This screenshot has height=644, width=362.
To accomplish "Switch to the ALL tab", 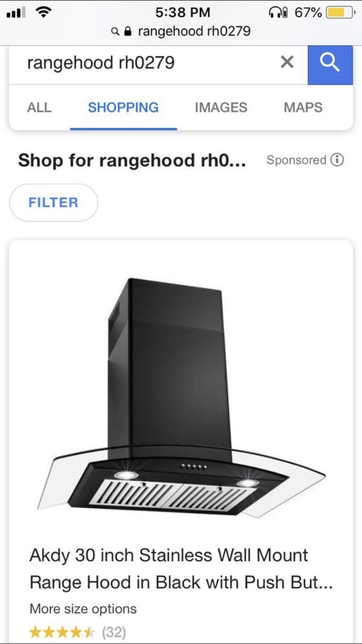I will tap(39, 107).
